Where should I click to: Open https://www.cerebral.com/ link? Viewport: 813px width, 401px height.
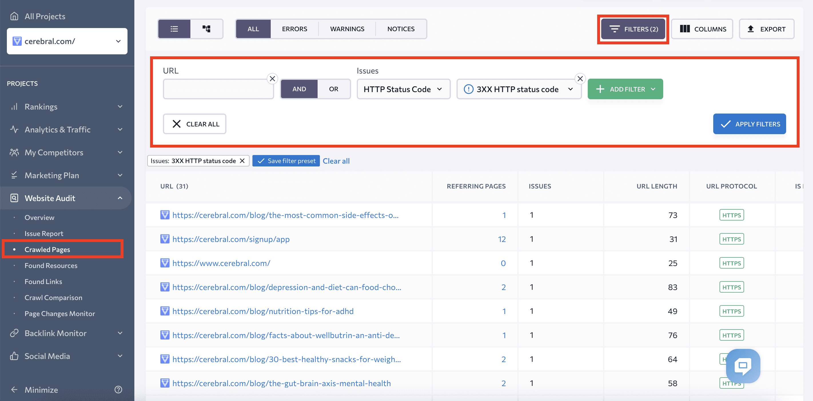point(221,263)
